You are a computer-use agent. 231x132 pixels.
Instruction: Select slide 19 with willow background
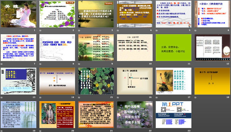tap(19, 114)
